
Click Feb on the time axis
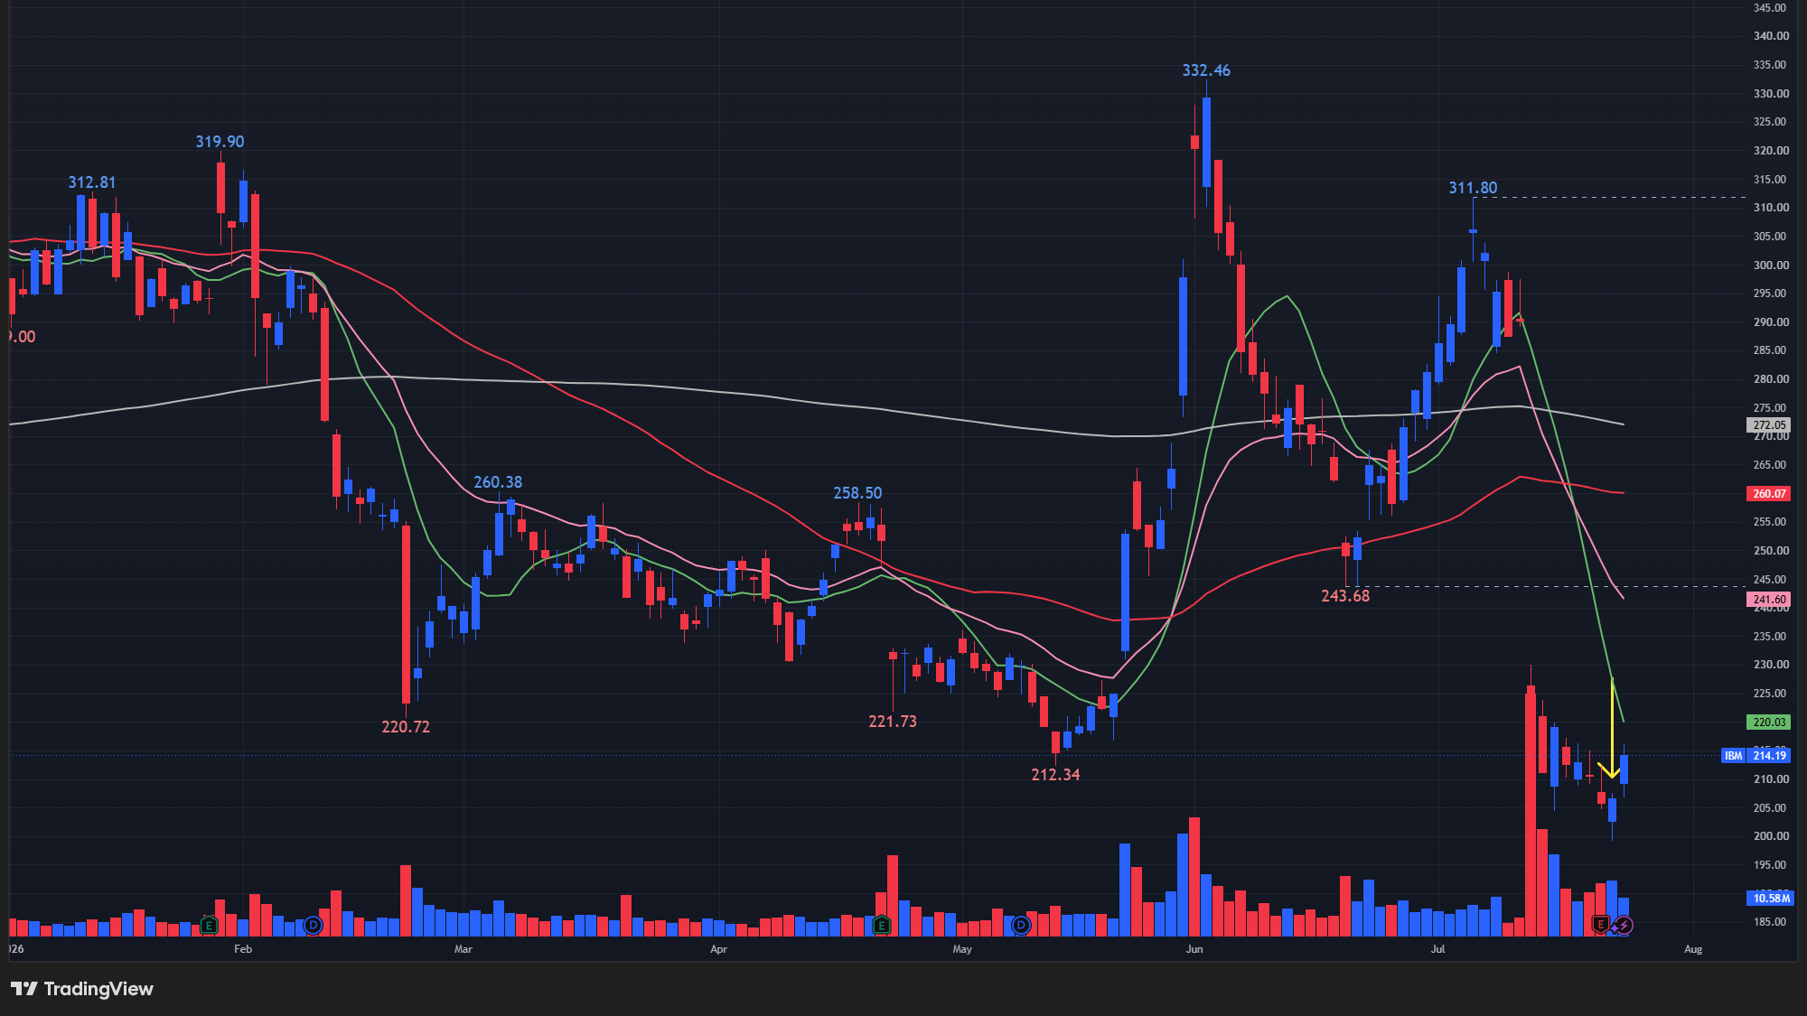click(243, 949)
